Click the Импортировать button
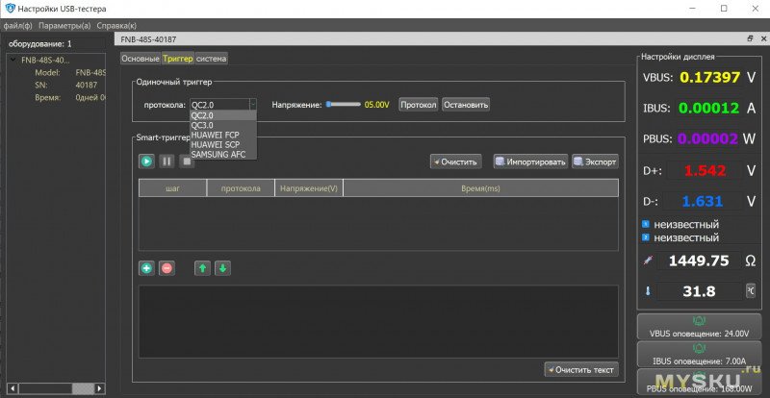The height and width of the screenshot is (398, 770). (x=530, y=162)
